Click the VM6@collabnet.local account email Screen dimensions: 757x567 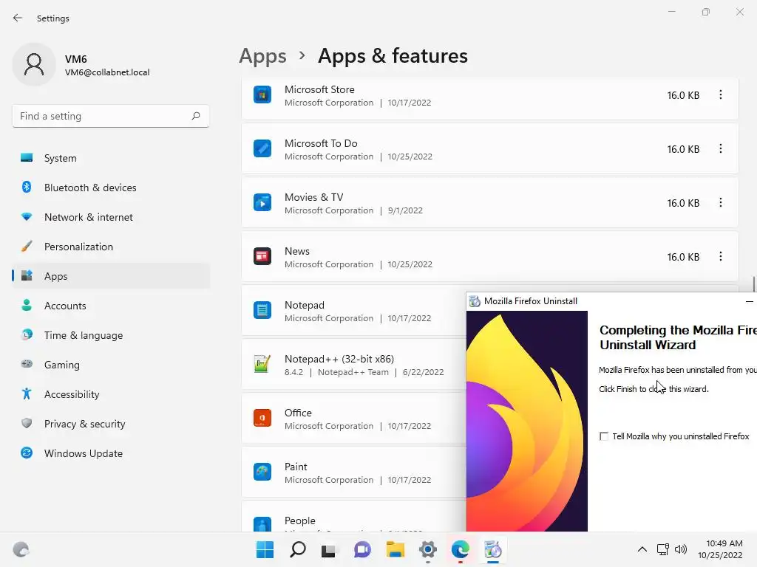pos(107,72)
